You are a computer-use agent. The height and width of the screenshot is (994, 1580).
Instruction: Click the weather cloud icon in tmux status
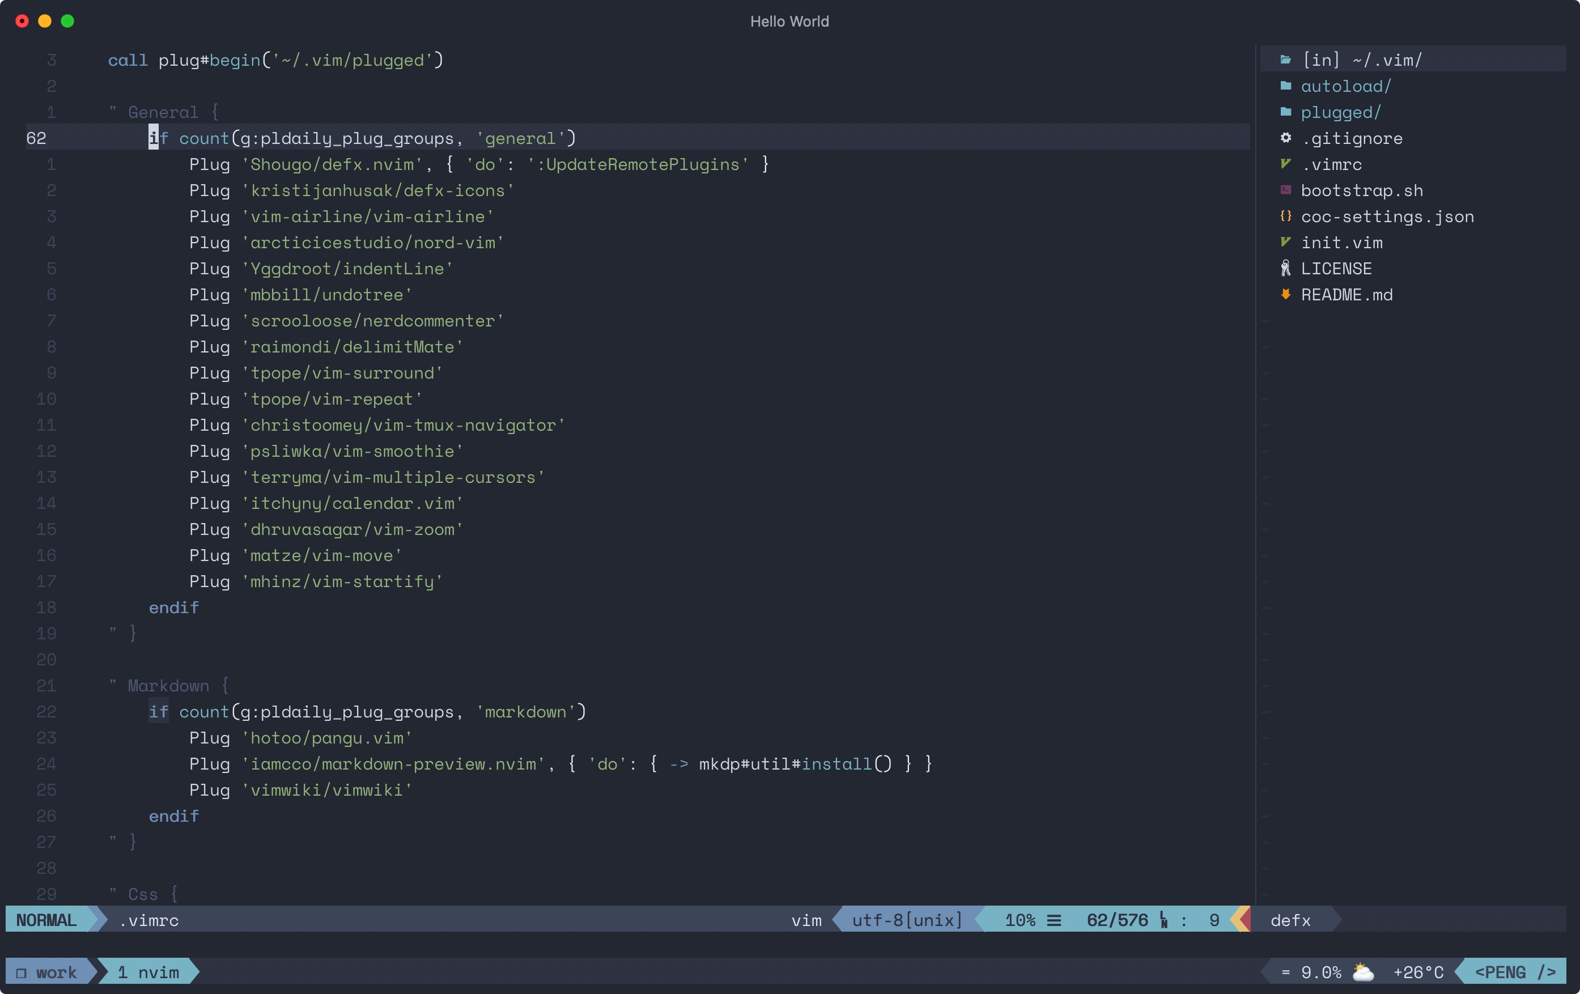tap(1363, 972)
